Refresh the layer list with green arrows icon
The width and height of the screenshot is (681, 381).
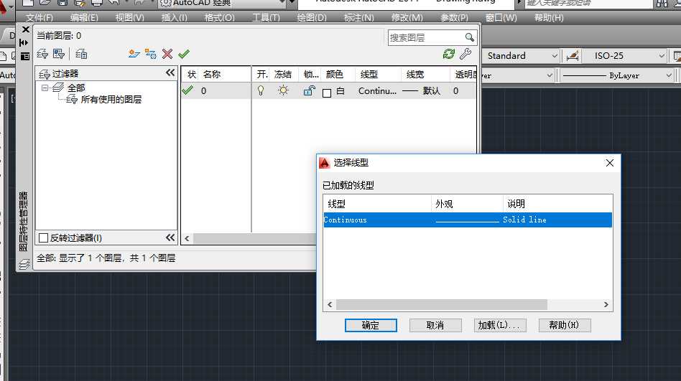point(449,54)
